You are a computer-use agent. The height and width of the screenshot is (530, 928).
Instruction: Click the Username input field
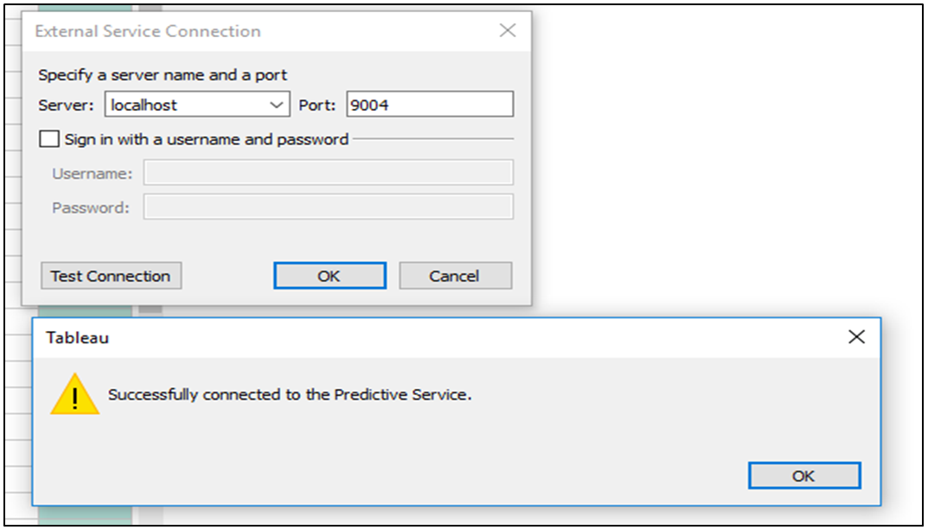tap(328, 173)
